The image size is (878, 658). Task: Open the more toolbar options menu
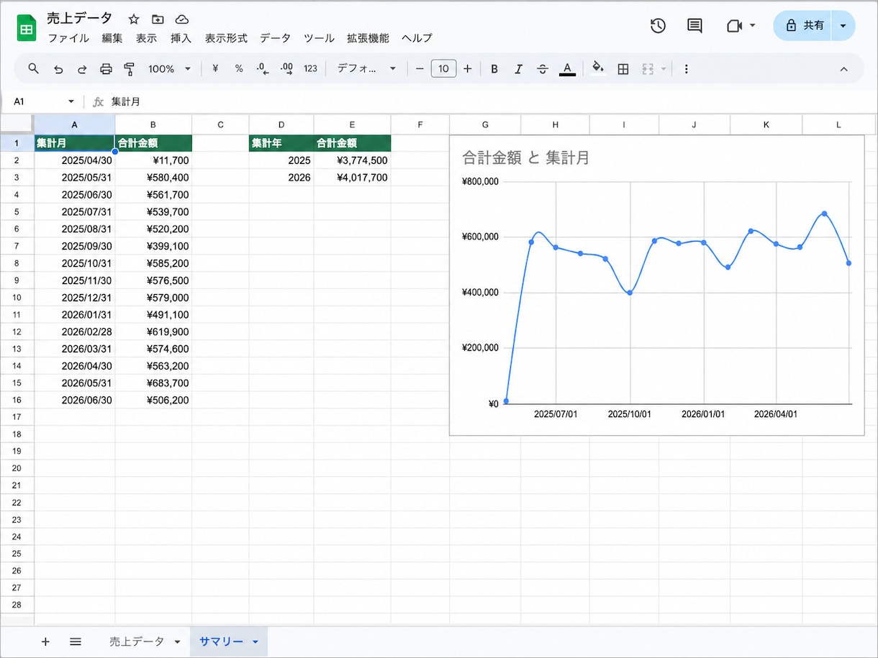686,69
